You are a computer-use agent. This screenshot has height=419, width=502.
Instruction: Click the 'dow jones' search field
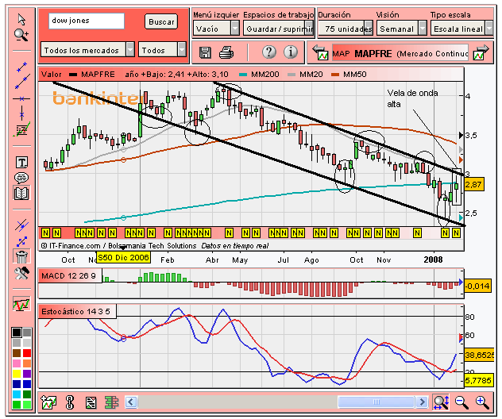tap(87, 21)
